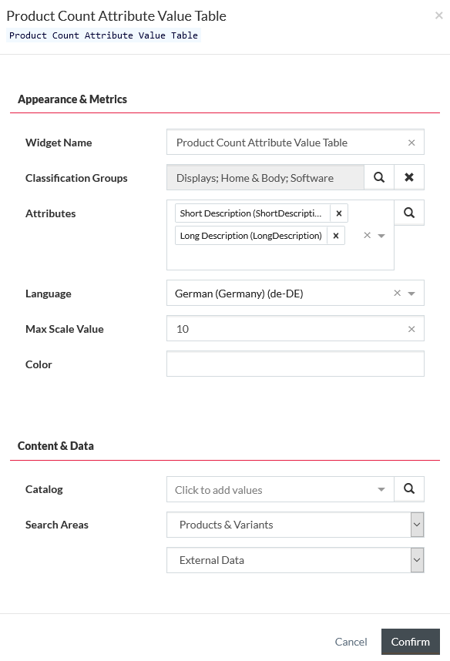Open the Color picker field

(295, 364)
